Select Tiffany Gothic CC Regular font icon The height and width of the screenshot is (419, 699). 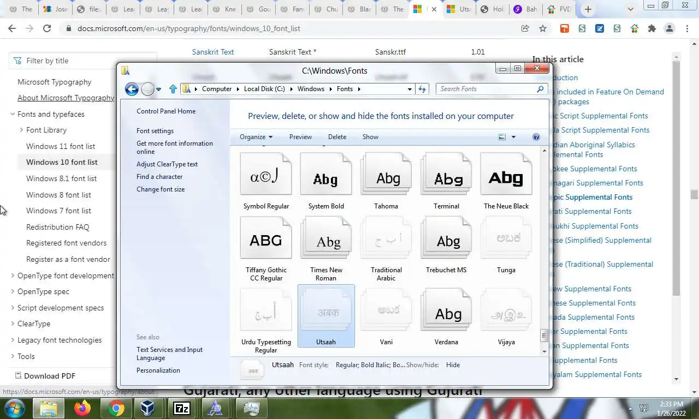(x=266, y=238)
